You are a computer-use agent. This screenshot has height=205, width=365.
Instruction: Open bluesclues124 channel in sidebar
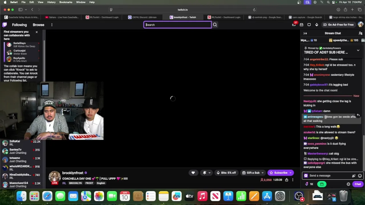(21, 184)
